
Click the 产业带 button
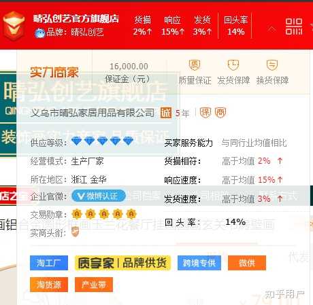[x=94, y=285]
